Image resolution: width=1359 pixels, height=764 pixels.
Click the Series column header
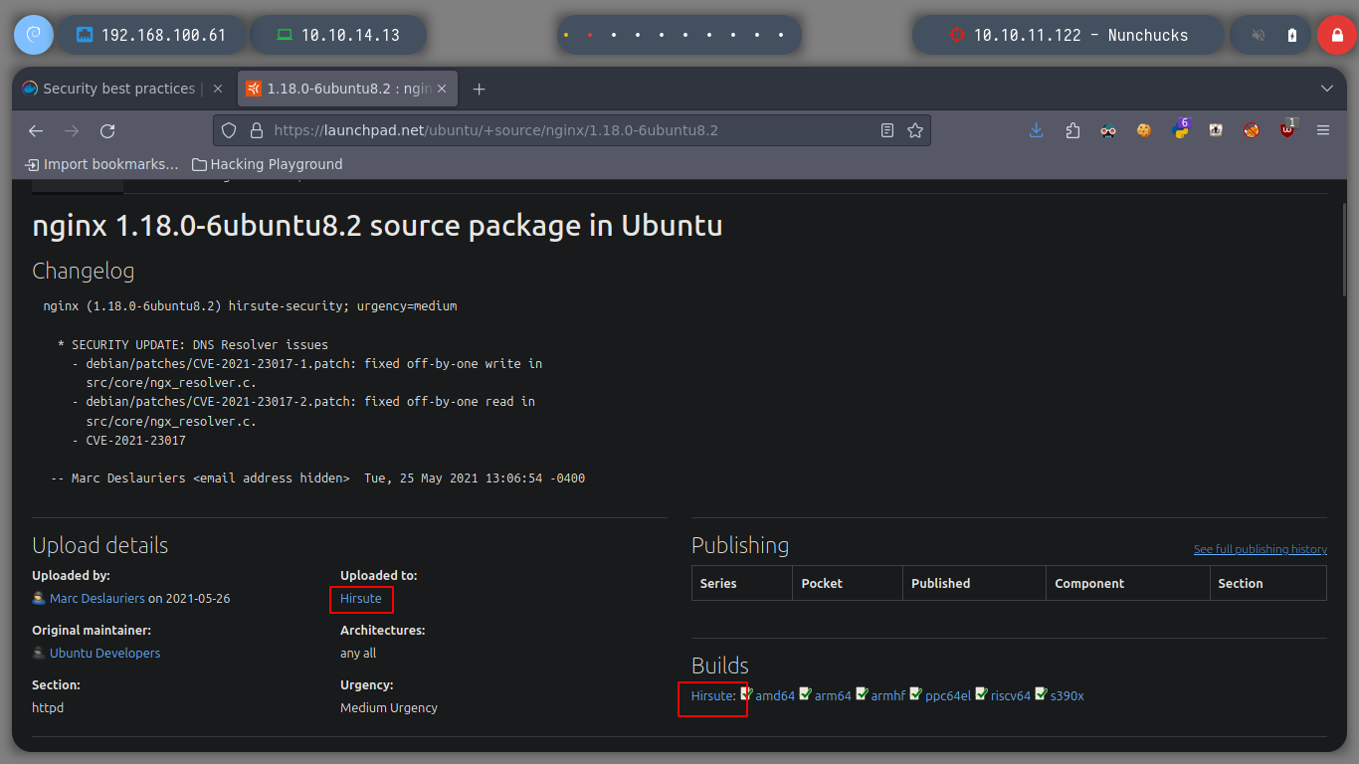click(x=742, y=584)
